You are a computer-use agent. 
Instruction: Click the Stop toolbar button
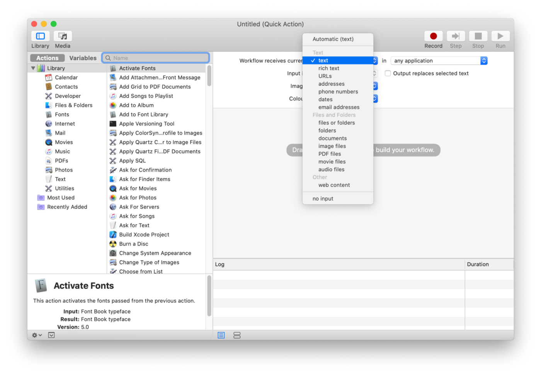click(478, 36)
